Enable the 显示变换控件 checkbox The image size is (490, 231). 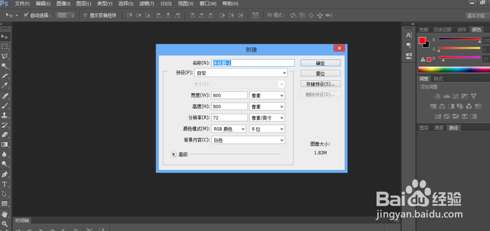[85, 15]
